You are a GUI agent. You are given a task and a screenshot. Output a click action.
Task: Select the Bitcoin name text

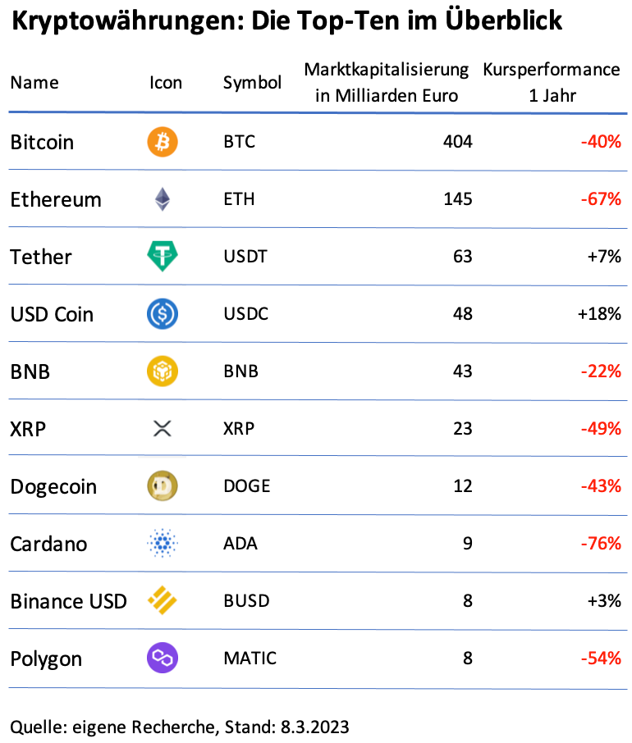click(42, 142)
